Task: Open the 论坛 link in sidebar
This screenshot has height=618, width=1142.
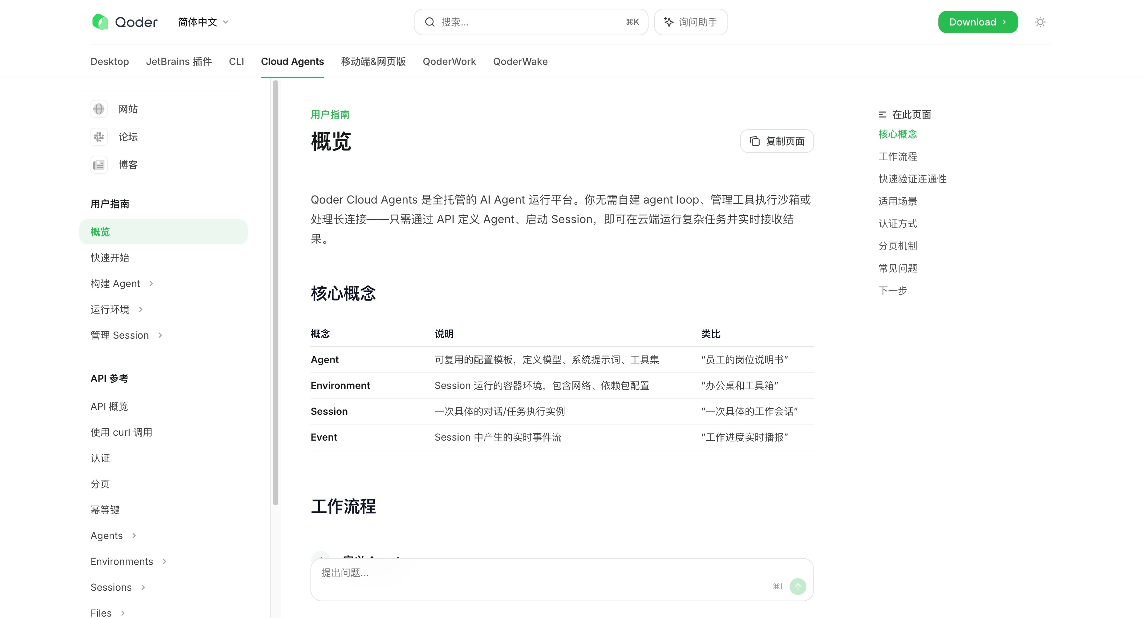Action: pyautogui.click(x=128, y=137)
